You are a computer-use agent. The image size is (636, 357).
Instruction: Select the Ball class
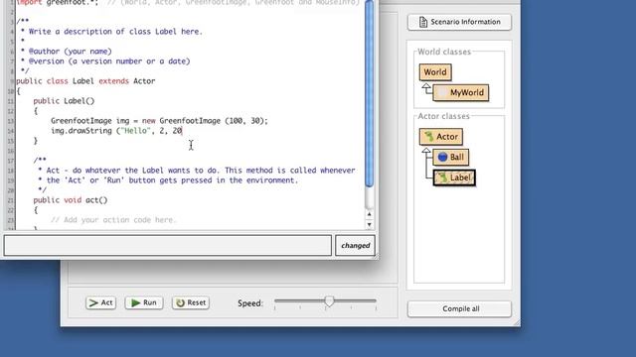coord(451,157)
